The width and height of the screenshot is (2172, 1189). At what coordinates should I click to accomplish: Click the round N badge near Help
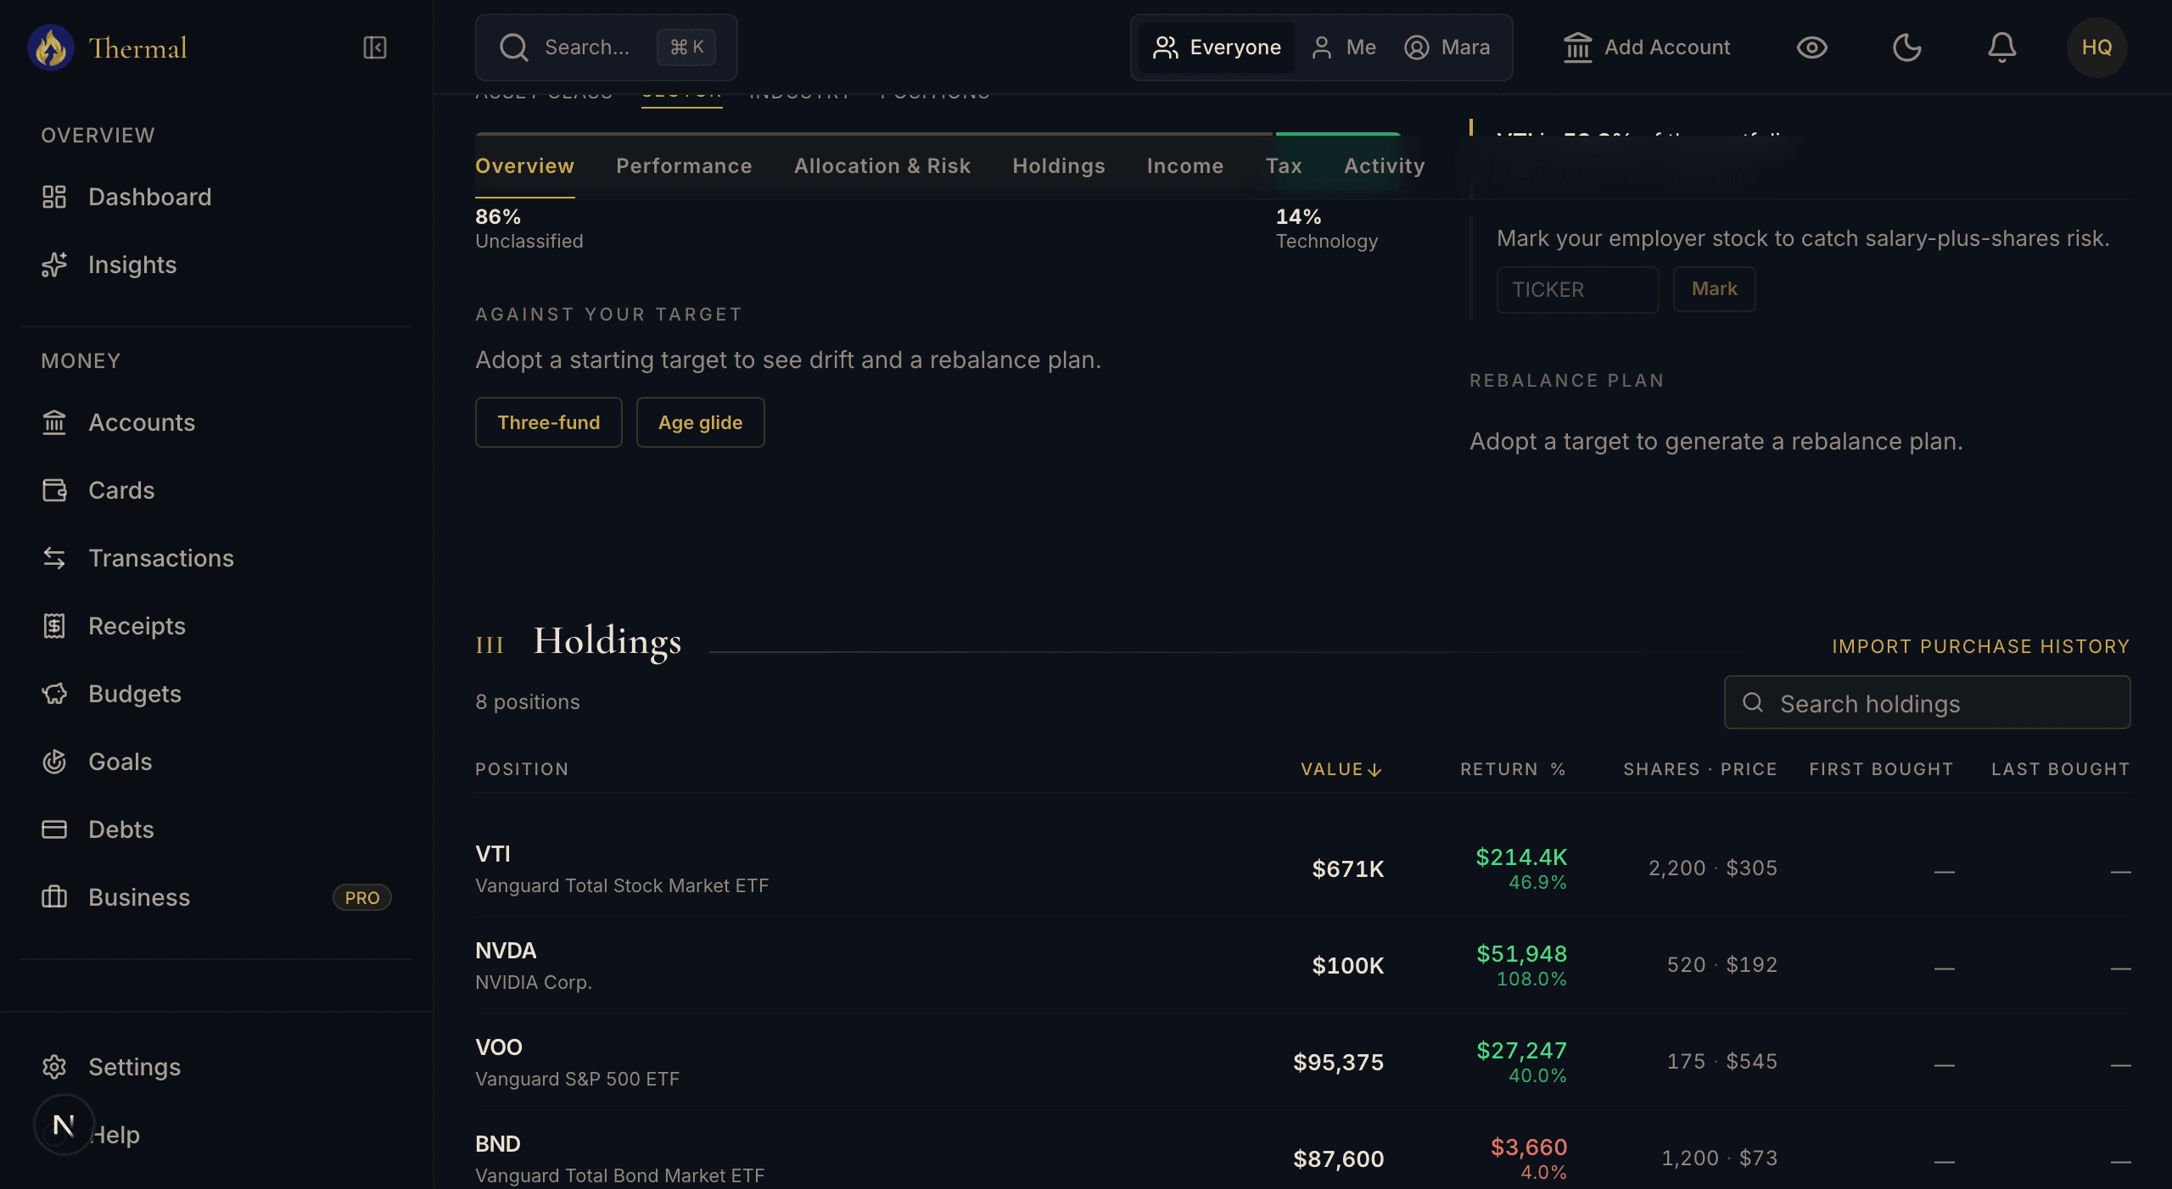coord(64,1125)
